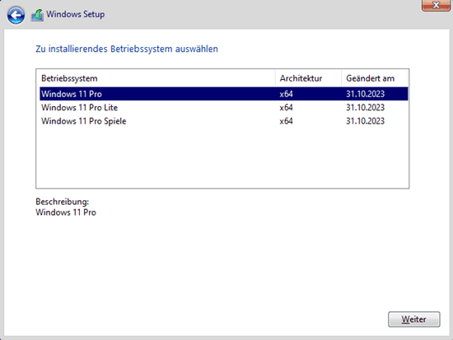Click the 'Windows Setup' title text
This screenshot has width=453, height=340.
[76, 14]
